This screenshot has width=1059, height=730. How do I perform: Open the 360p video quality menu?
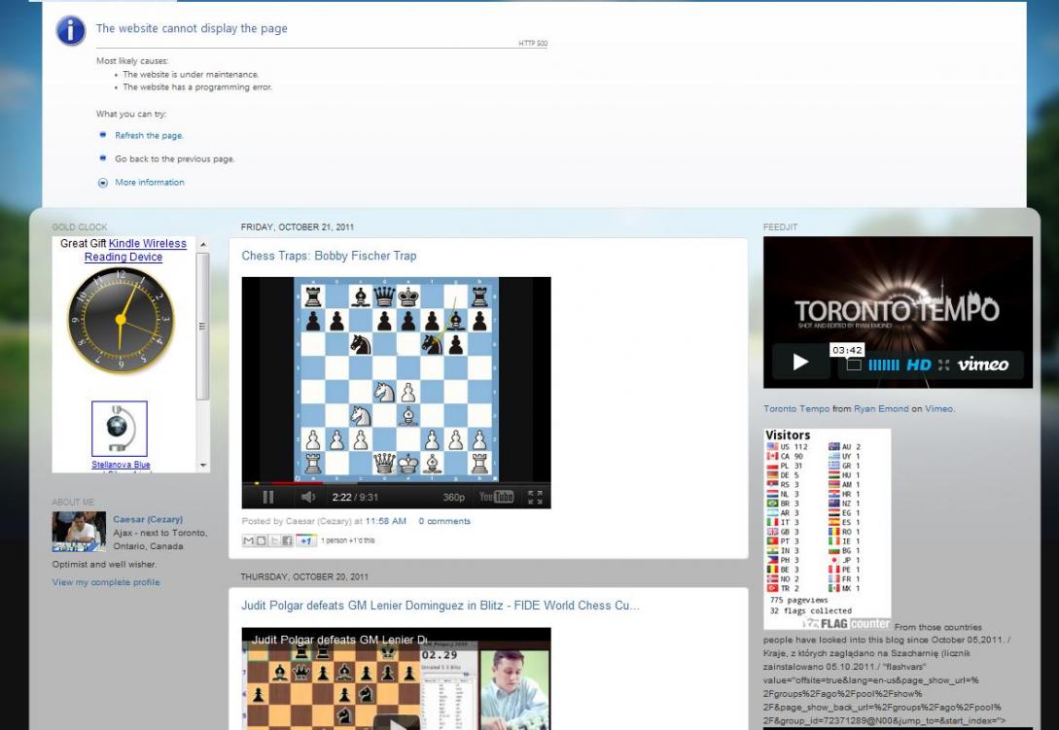(x=454, y=497)
